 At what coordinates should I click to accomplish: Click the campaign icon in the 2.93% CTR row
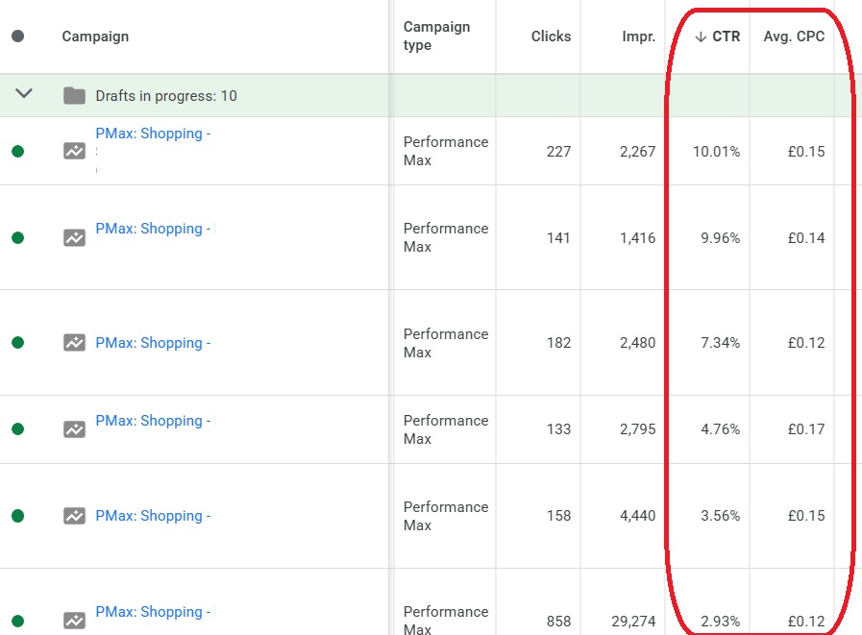(x=74, y=621)
